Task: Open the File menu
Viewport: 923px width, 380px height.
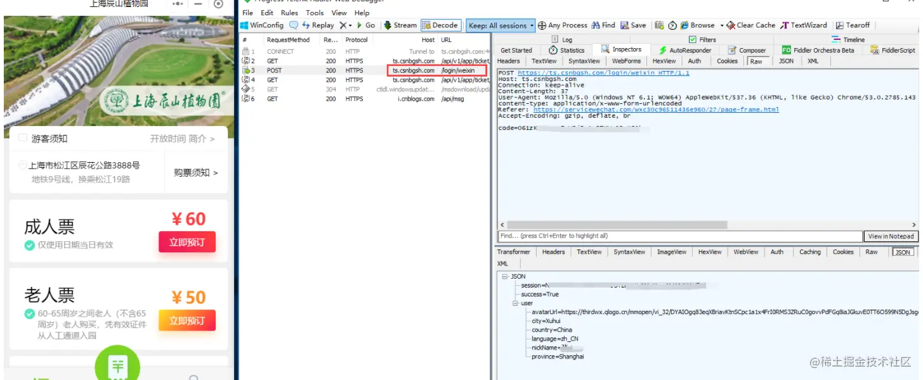Action: [248, 13]
